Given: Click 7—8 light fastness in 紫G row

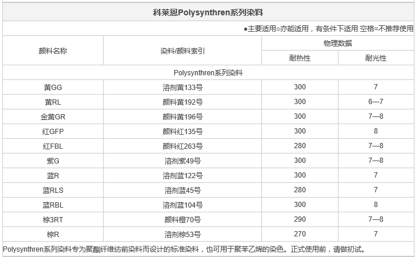Looking at the screenshot, I should click(376, 161).
